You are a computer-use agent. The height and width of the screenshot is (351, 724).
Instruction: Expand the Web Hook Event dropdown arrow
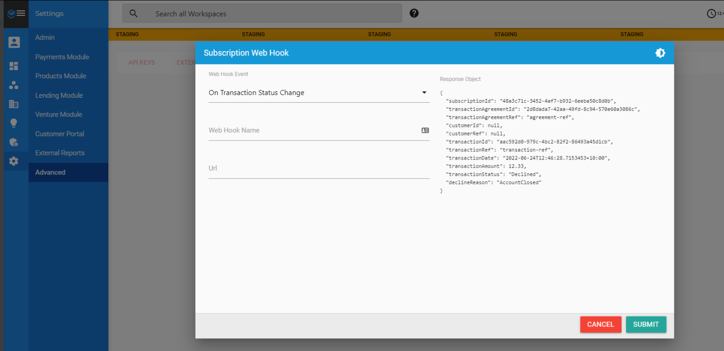(x=424, y=93)
